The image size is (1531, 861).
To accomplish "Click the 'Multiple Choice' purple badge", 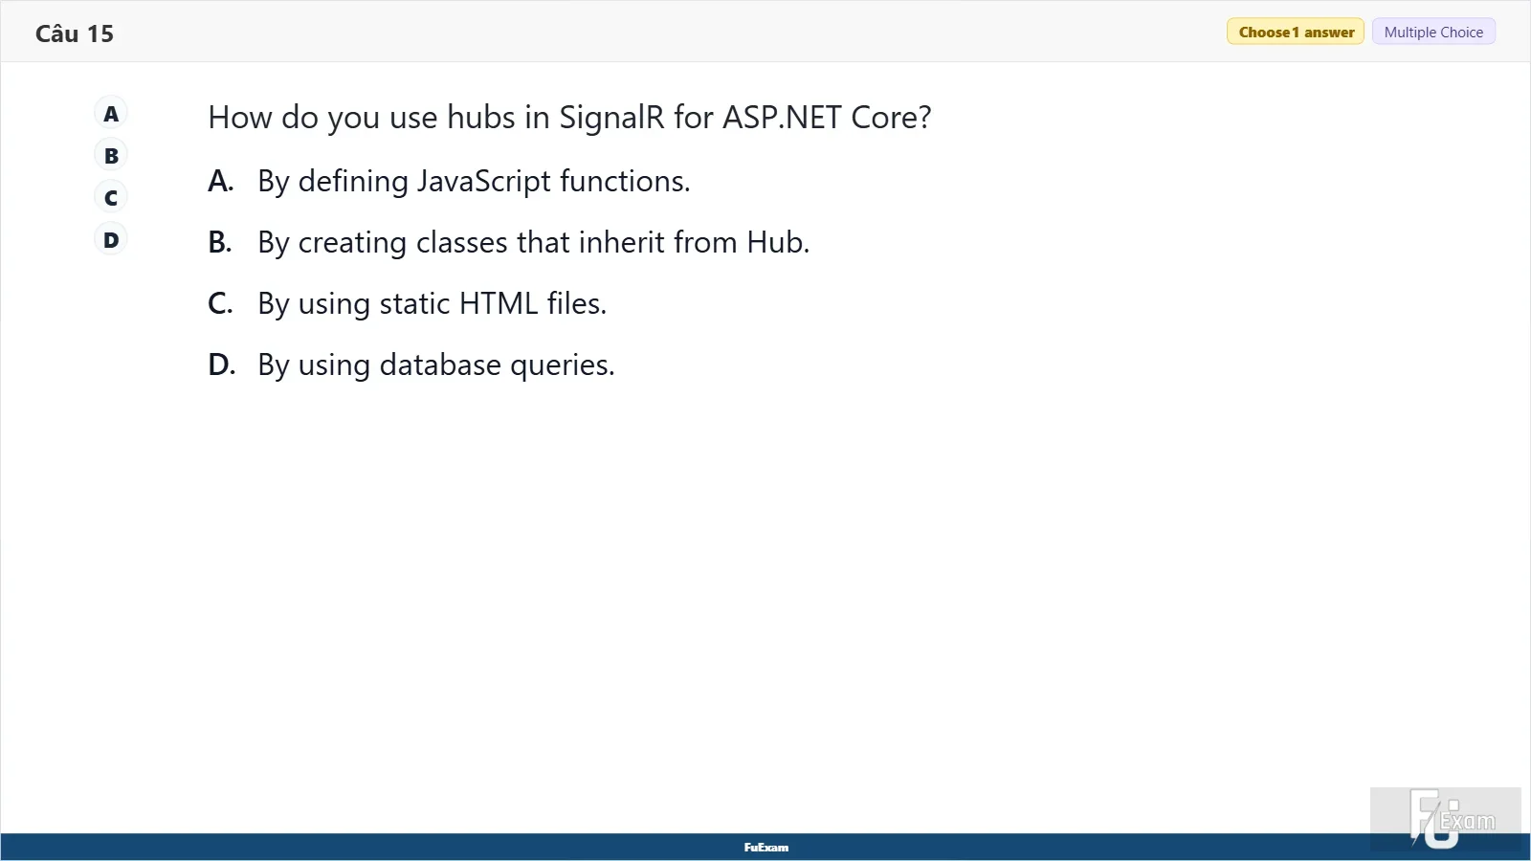I will pyautogui.click(x=1433, y=32).
